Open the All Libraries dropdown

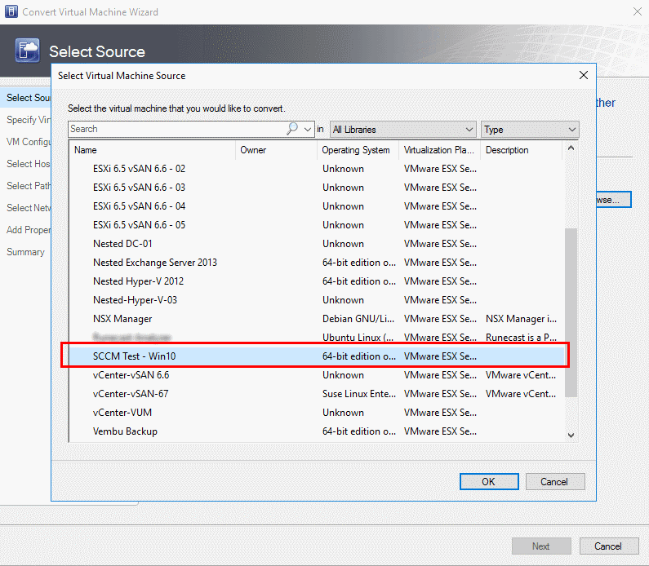pos(402,130)
